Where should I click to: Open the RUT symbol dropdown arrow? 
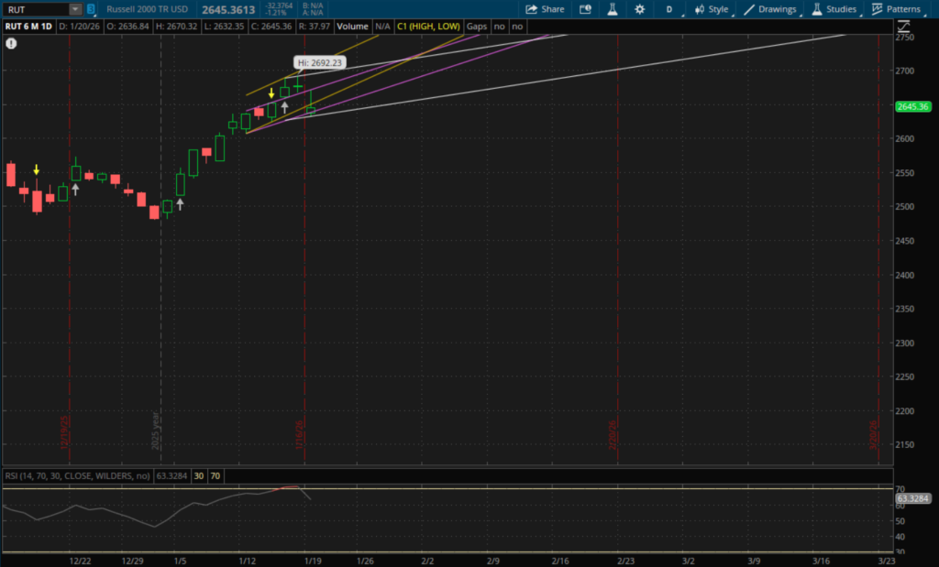click(x=74, y=9)
